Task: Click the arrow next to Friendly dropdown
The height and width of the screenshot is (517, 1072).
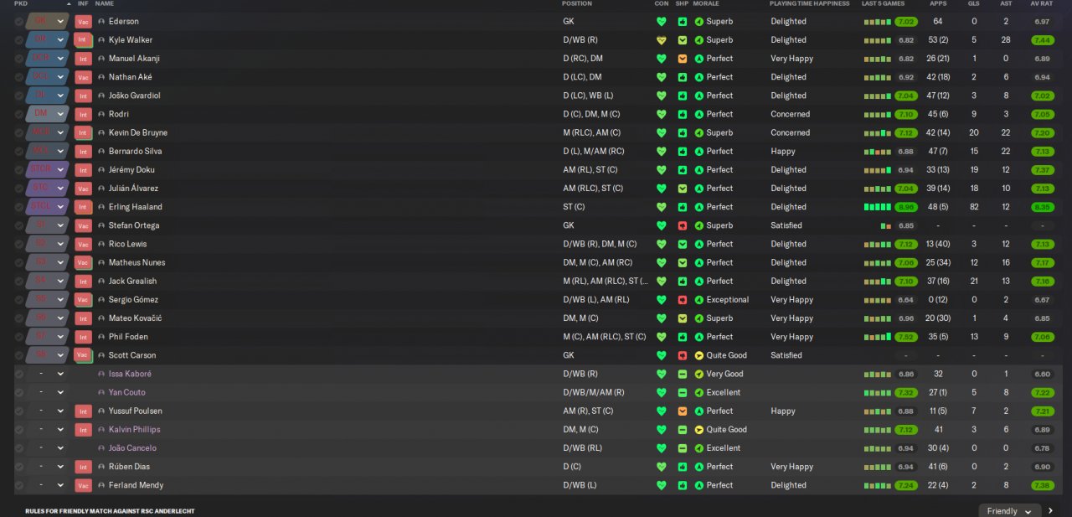Action: (x=1050, y=511)
